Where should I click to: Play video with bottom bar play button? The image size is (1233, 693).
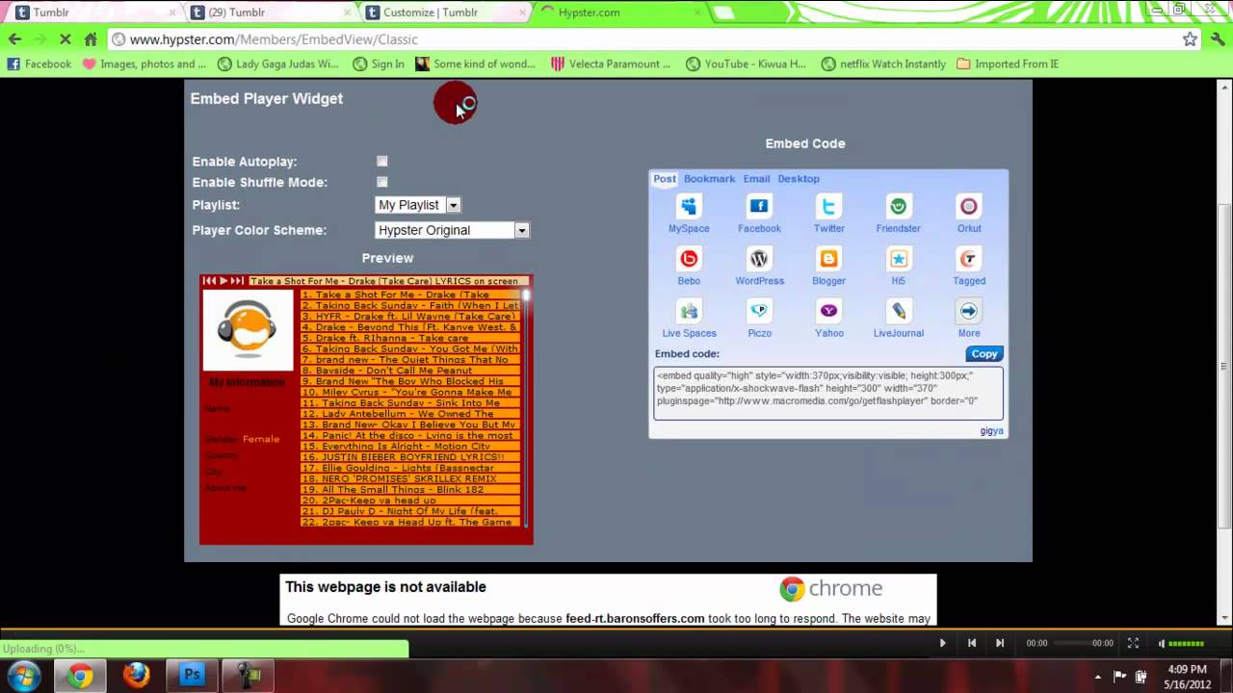coord(942,643)
